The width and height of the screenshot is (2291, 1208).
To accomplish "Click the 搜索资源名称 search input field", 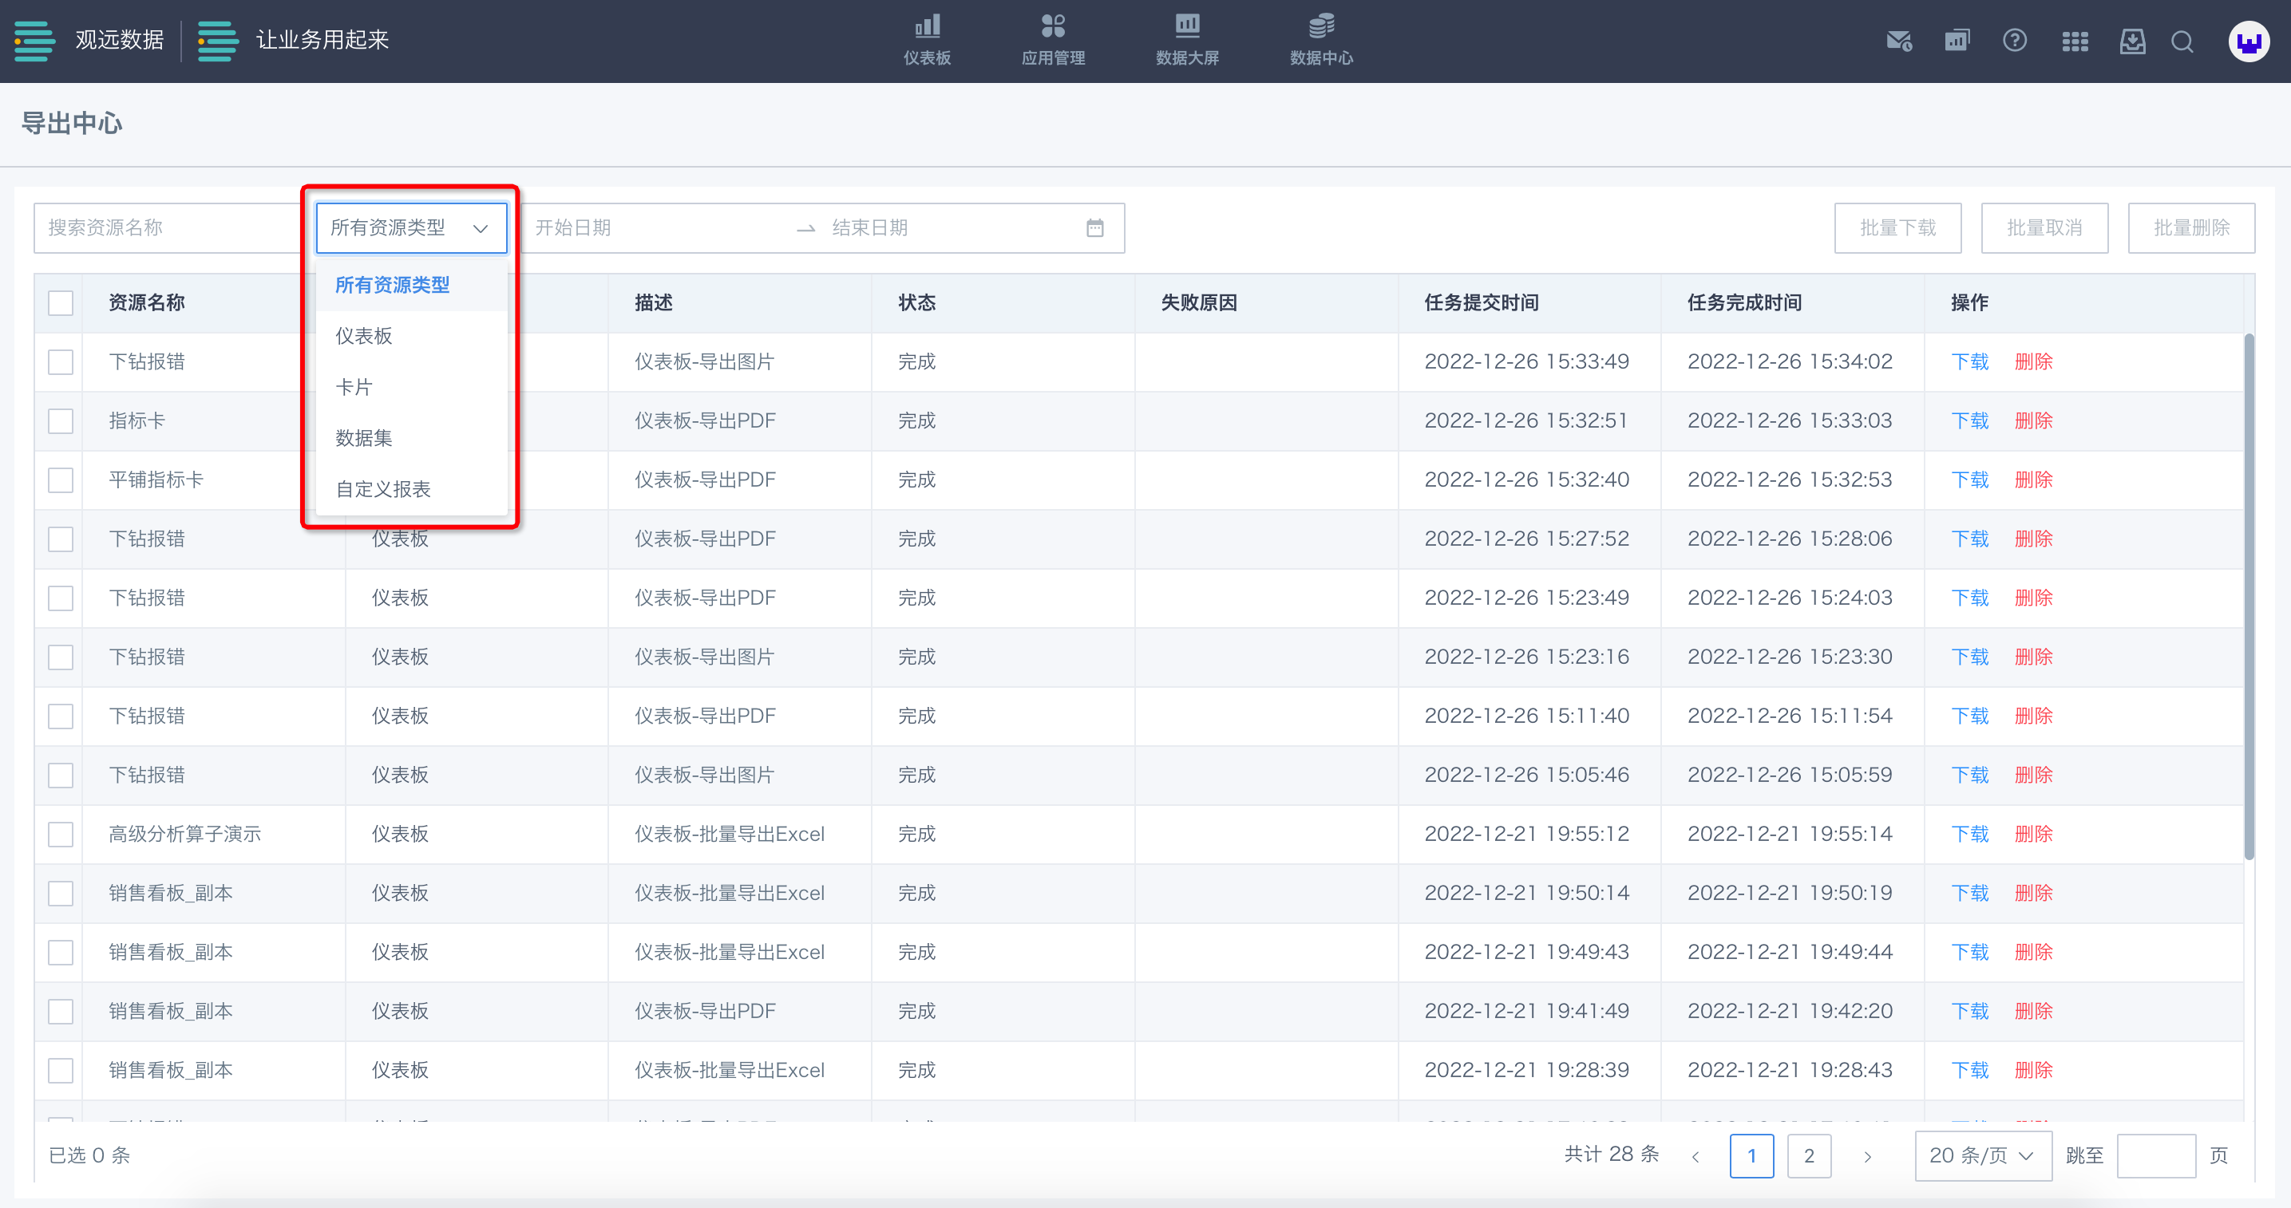I will [x=169, y=228].
